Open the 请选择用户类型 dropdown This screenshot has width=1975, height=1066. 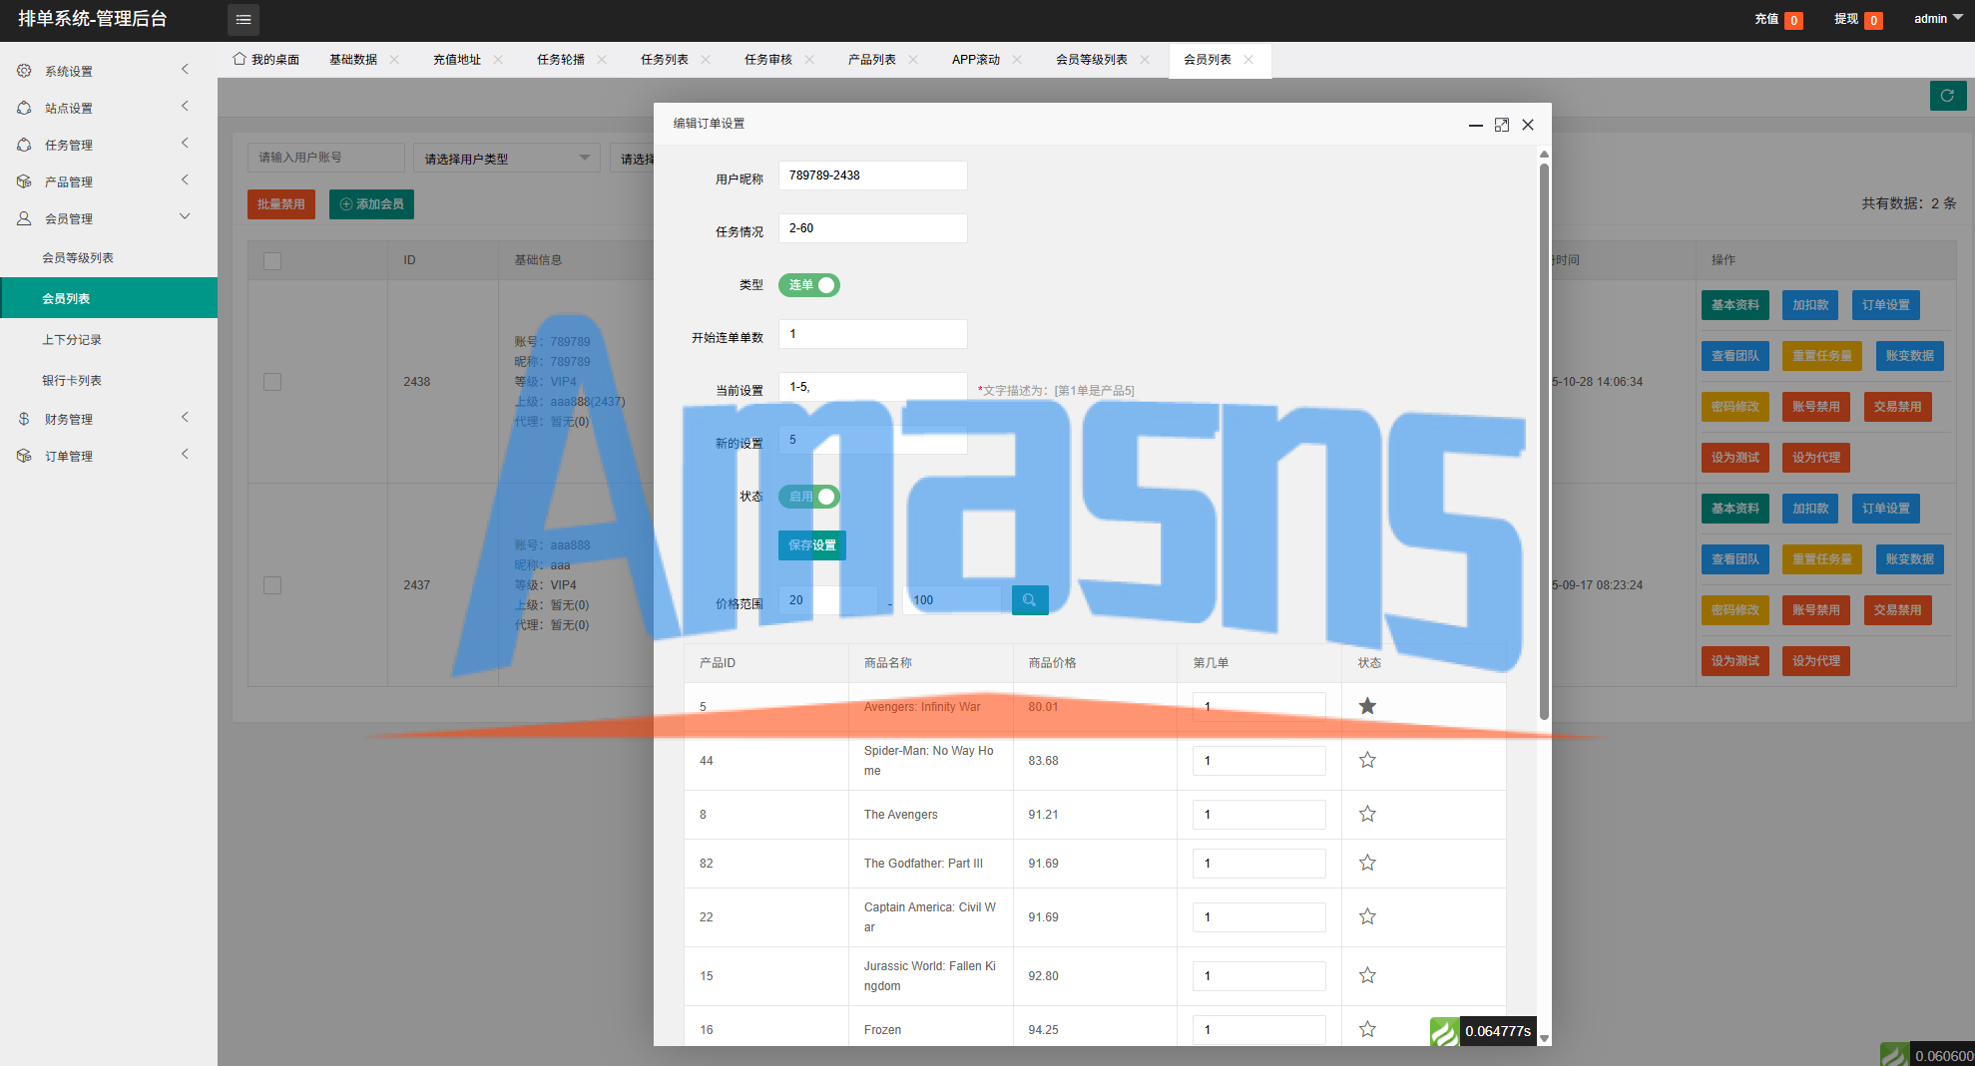(506, 159)
